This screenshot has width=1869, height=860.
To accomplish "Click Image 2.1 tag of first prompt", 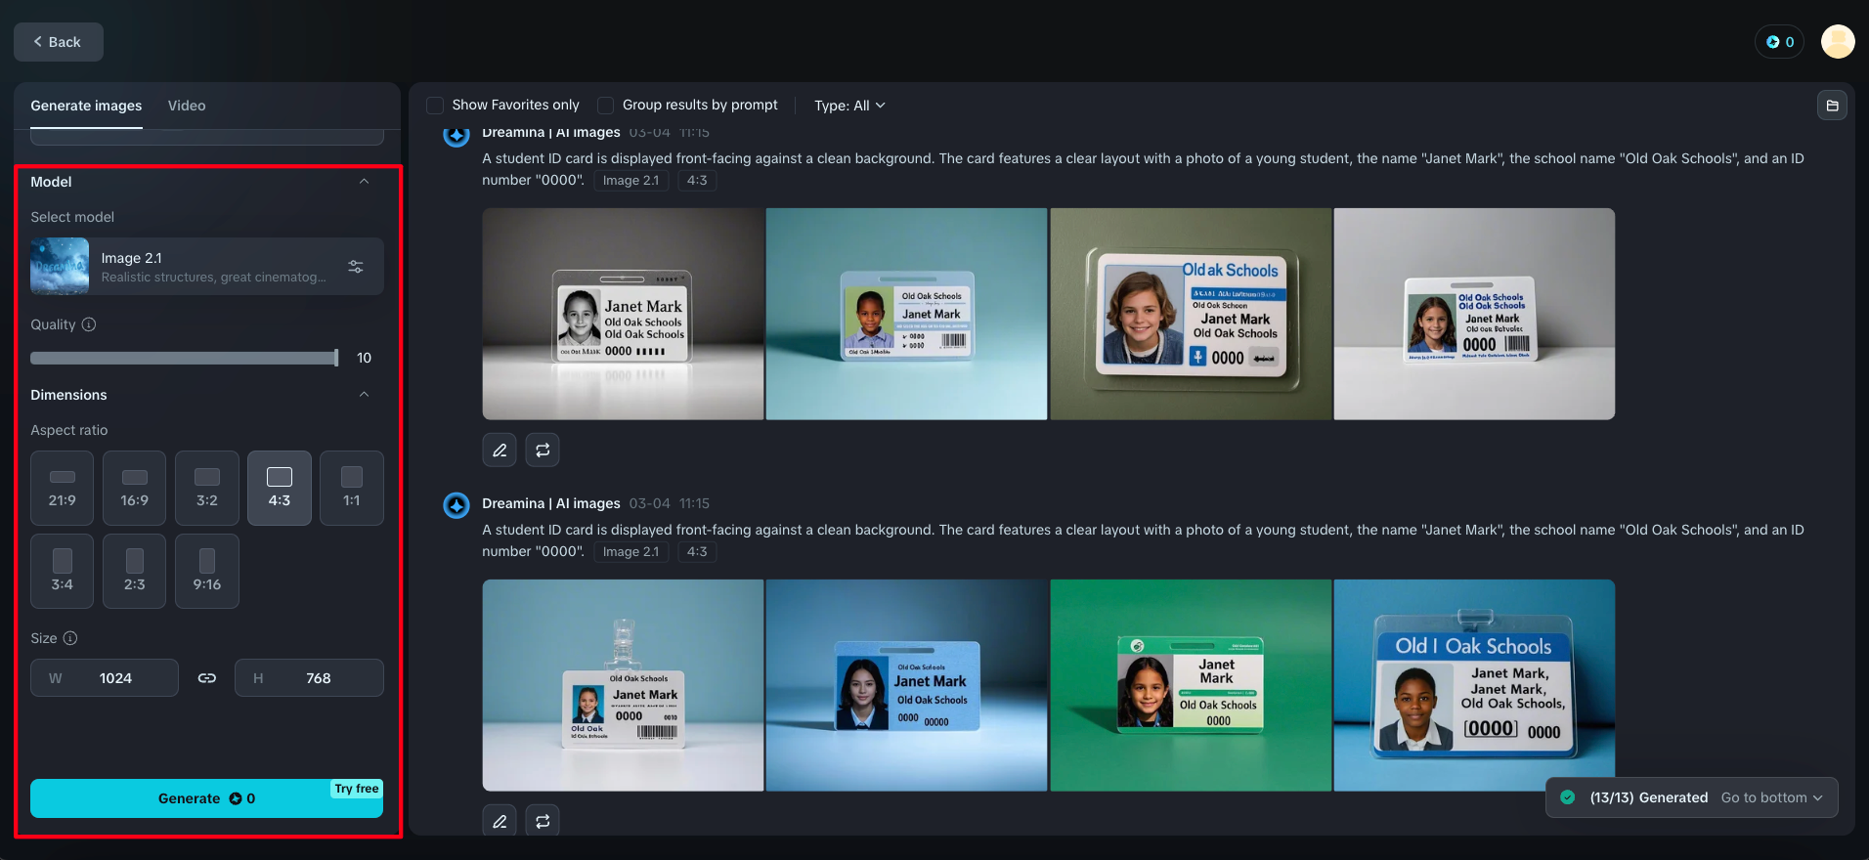I will [630, 181].
